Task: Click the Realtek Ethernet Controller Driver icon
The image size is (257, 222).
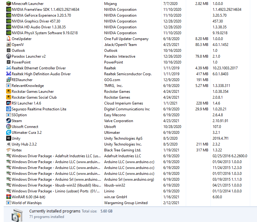Action: click(9, 68)
